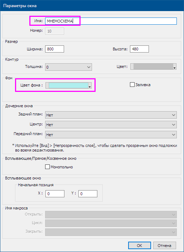
Task: Click the disabled Номер field showing 10
Action: [x=54, y=31]
